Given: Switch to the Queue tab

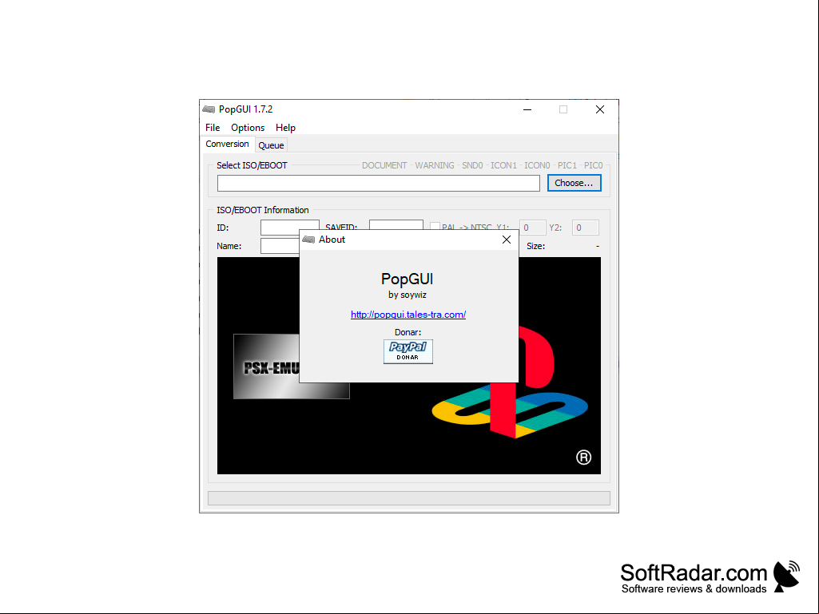Looking at the screenshot, I should (271, 145).
